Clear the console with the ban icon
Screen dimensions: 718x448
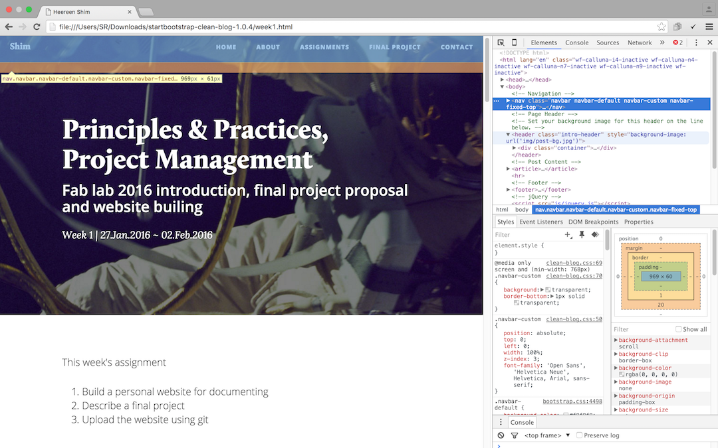pos(501,435)
